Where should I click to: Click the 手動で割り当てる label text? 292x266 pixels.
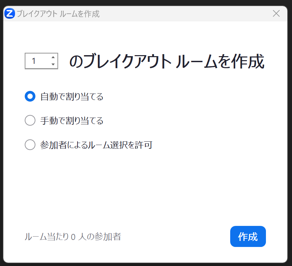pyautogui.click(x=72, y=121)
